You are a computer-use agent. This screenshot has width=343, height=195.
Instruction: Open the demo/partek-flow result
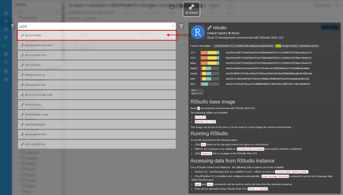click(97, 144)
